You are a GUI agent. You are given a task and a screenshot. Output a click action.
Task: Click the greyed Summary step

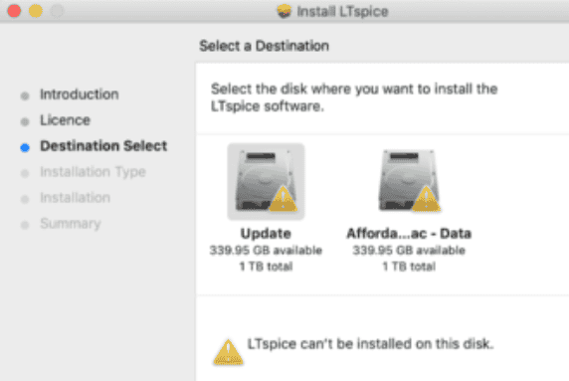point(71,224)
